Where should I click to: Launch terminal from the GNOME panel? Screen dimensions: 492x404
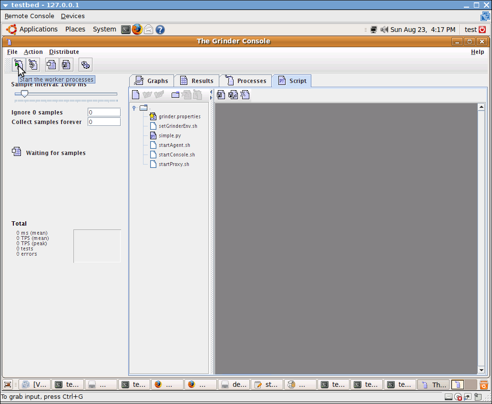pos(125,30)
